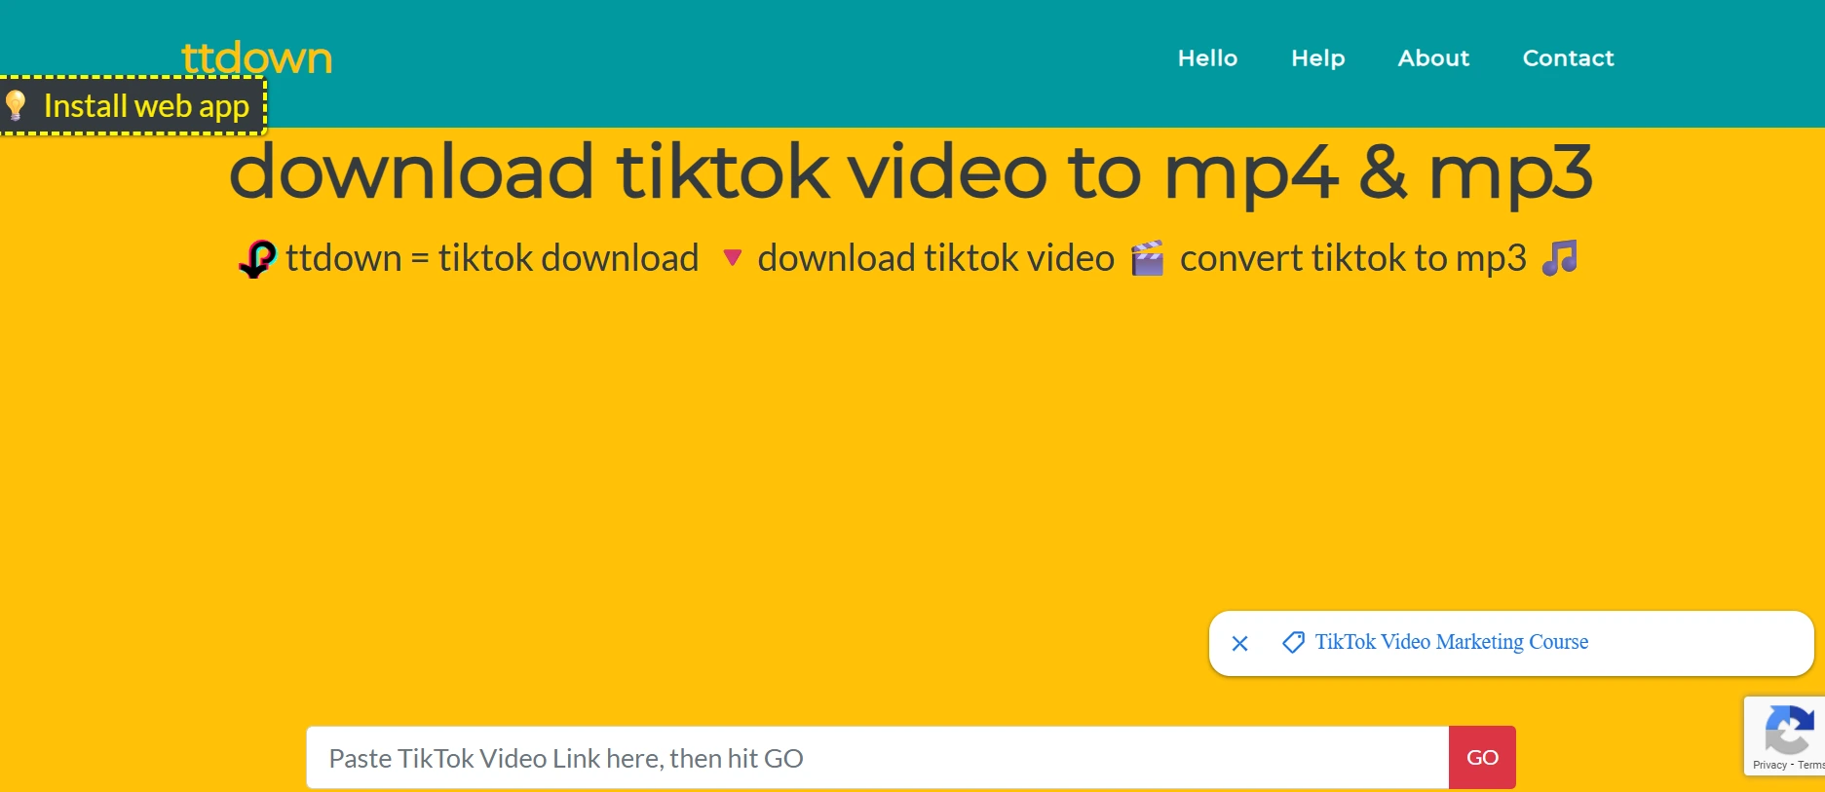The image size is (1825, 792).
Task: Open the reCAPTCHA Terms link
Action: 1810,765
